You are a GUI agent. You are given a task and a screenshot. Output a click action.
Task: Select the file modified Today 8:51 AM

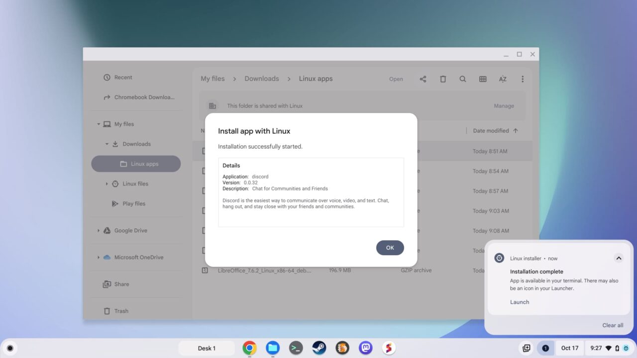point(362,151)
